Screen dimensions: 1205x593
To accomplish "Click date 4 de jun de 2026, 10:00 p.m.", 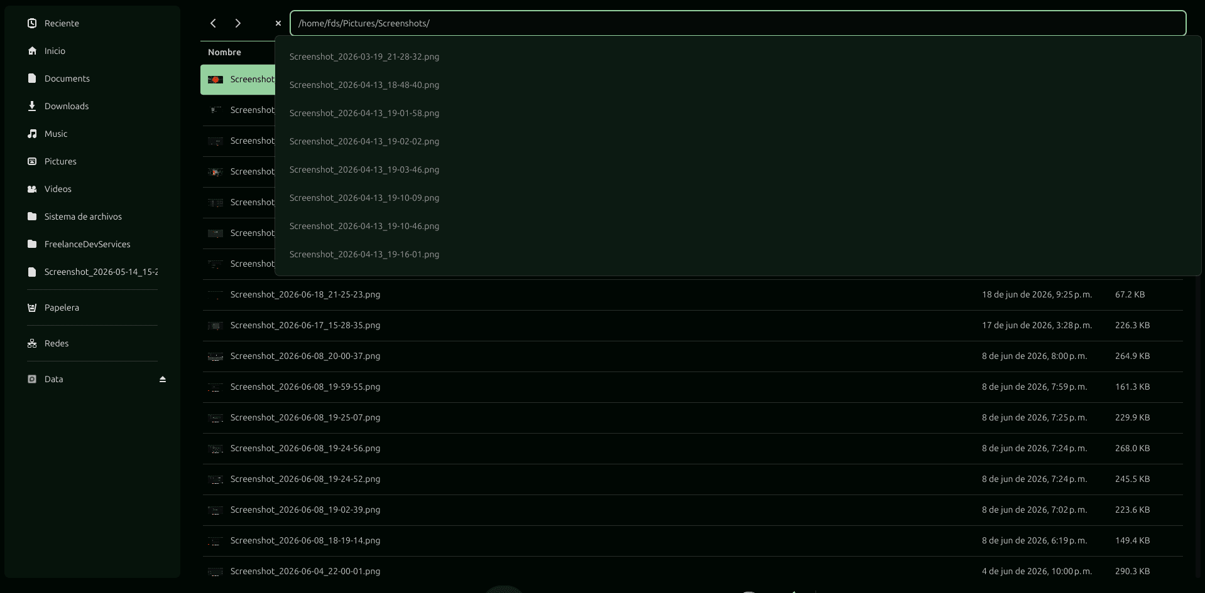I will tap(1037, 571).
